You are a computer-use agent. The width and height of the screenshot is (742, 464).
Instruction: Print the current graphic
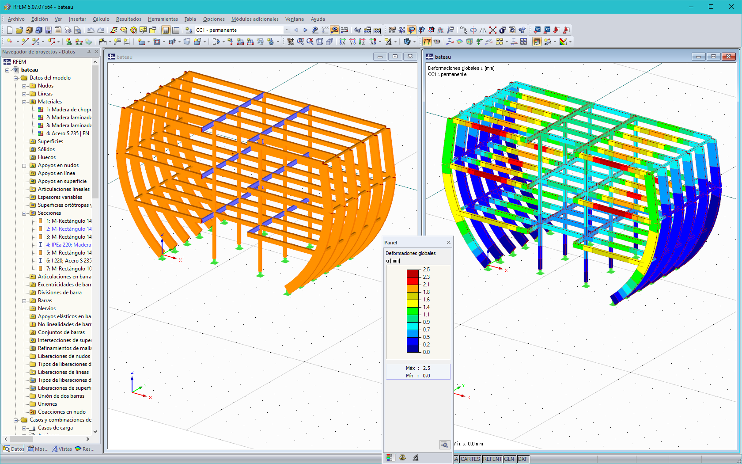click(x=68, y=30)
